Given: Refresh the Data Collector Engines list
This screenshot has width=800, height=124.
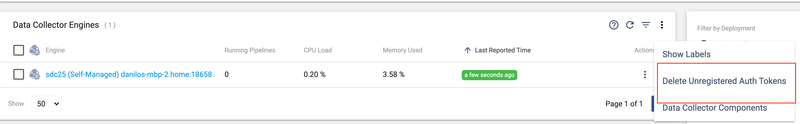Looking at the screenshot, I should (x=630, y=25).
